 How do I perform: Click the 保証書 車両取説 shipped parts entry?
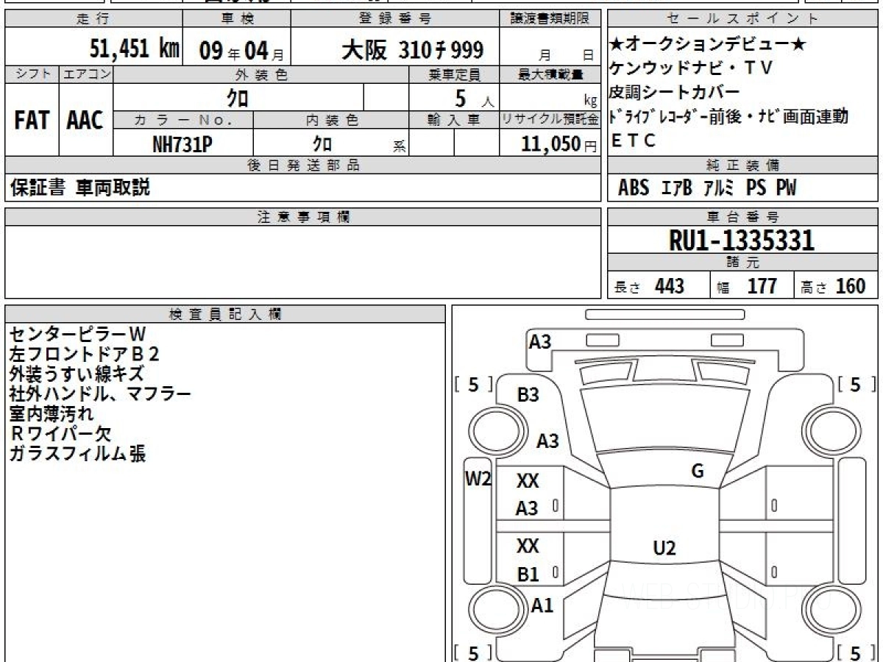click(x=80, y=188)
